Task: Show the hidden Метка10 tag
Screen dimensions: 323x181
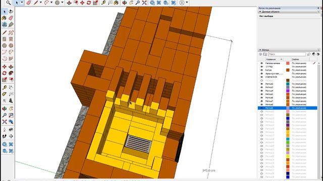Action: coord(261,112)
